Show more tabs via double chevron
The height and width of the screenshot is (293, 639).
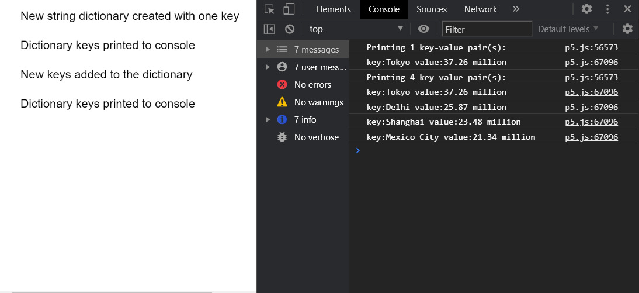pyautogui.click(x=516, y=9)
